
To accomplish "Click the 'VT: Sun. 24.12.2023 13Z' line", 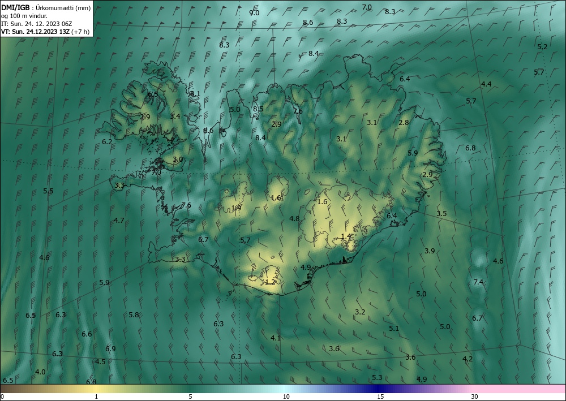I will [35, 32].
